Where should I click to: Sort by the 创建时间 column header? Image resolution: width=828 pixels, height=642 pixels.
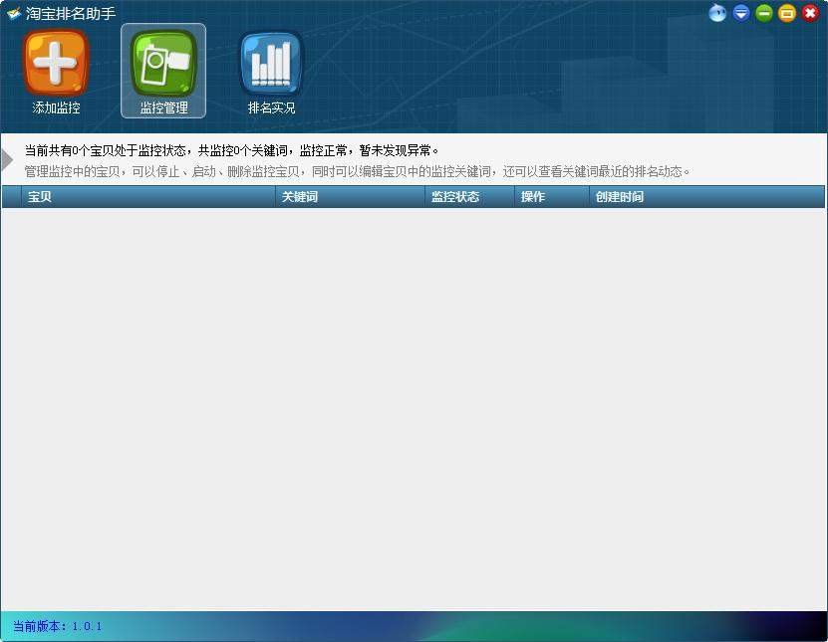click(619, 197)
